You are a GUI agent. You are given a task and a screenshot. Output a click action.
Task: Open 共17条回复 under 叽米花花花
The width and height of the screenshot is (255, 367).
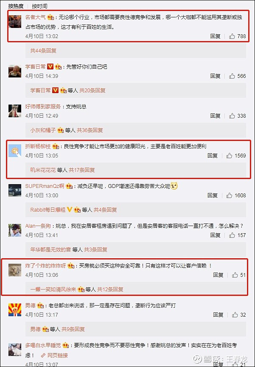coord(81,170)
